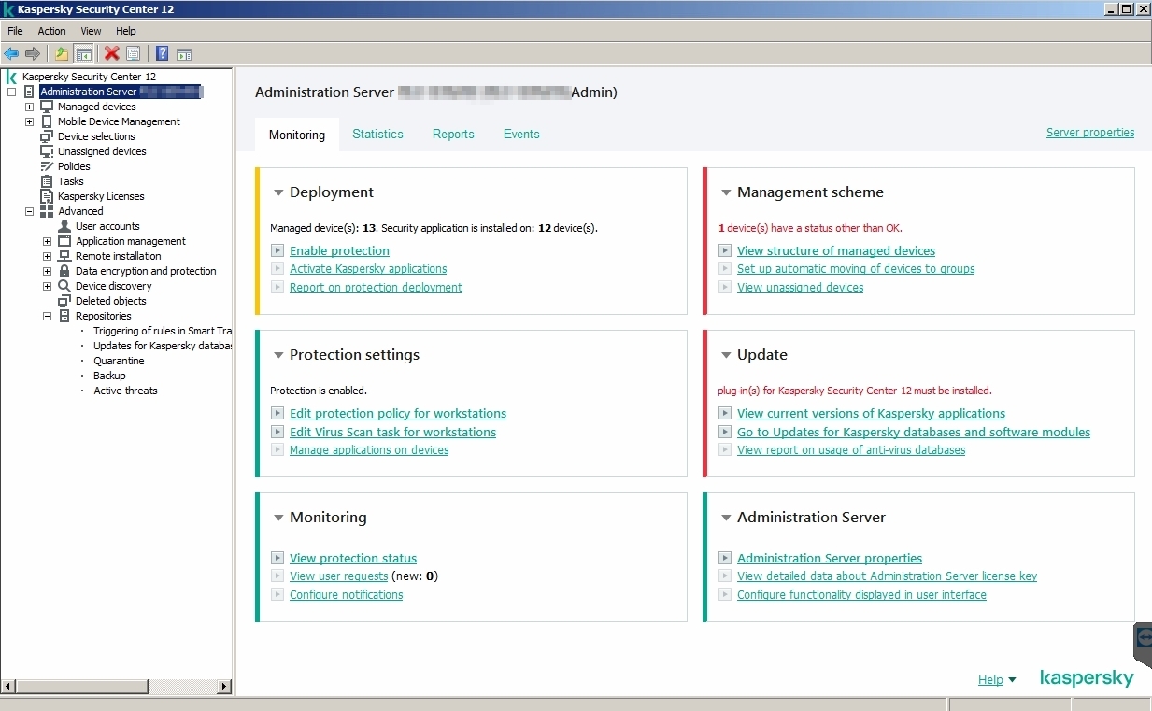Click Configure notifications link

click(x=347, y=595)
